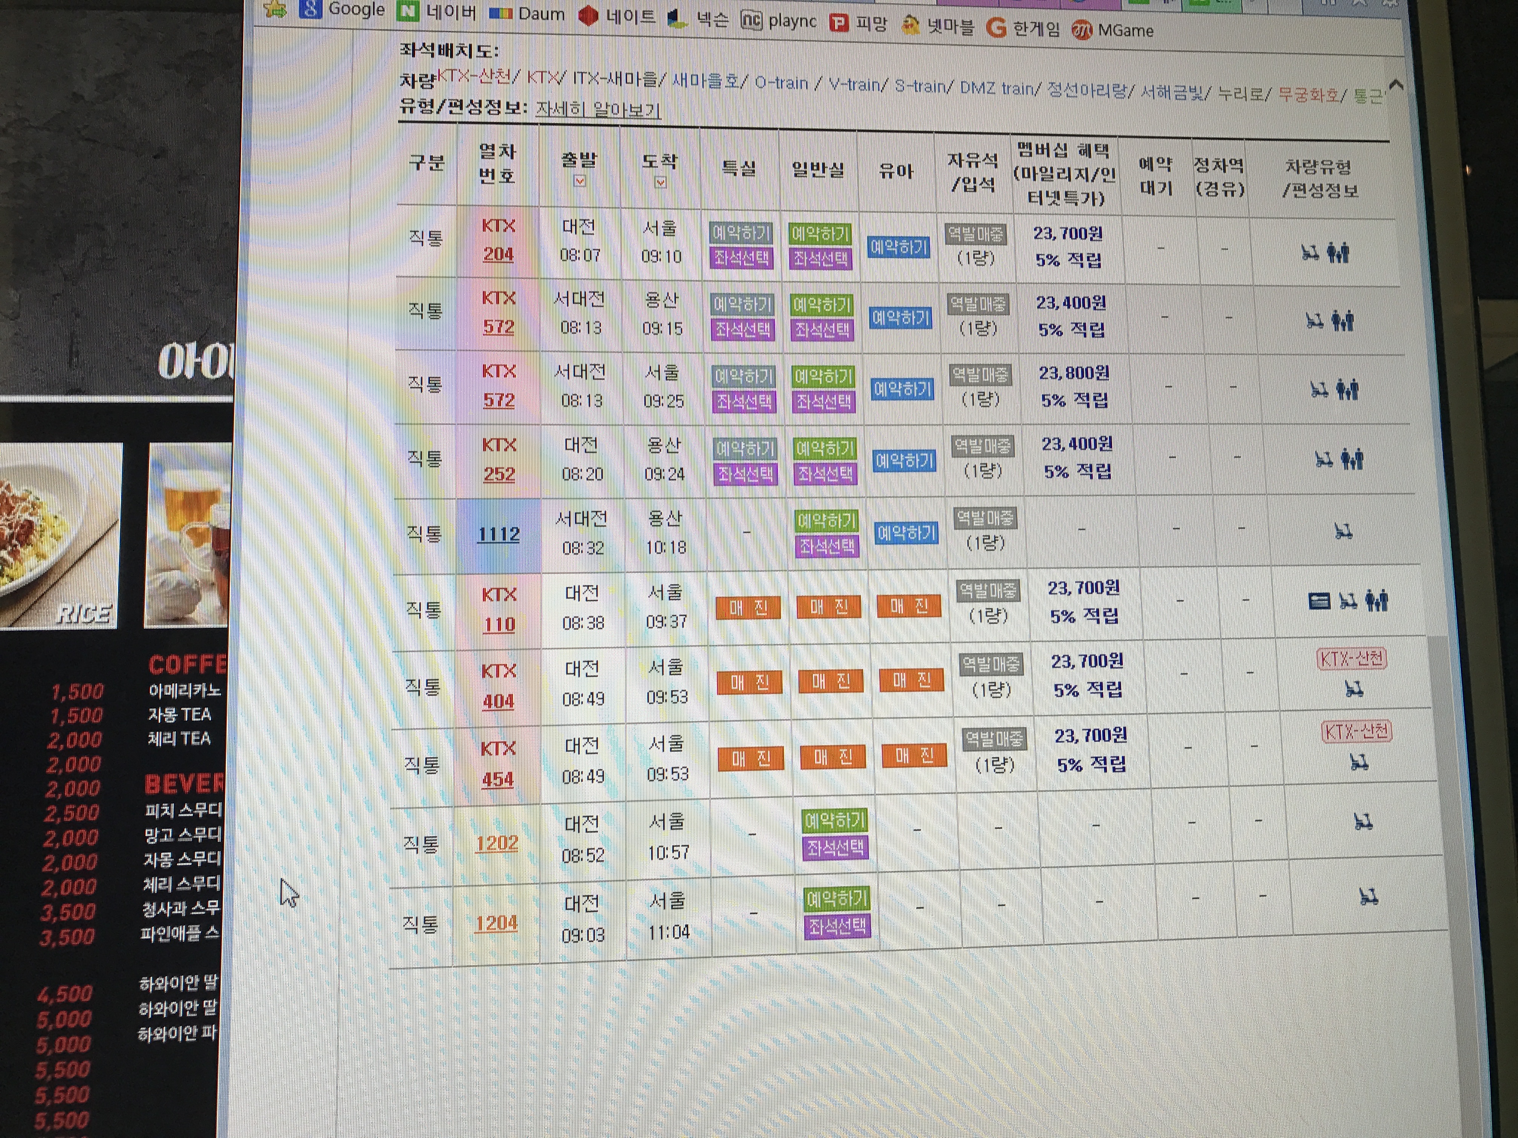Open the Naver bookmark icon
Viewport: 1518px width, 1138px height.
pos(408,11)
